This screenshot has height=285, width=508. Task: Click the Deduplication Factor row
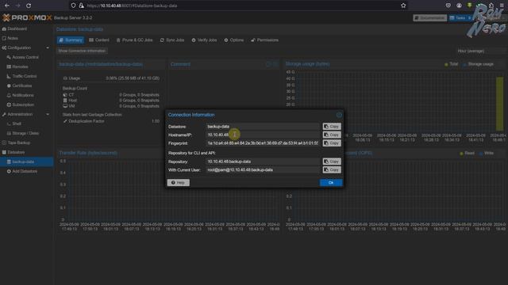click(111, 121)
